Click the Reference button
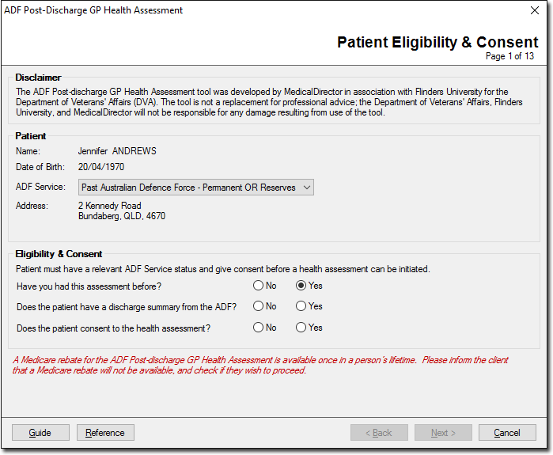The width and height of the screenshot is (553, 455). (x=105, y=433)
